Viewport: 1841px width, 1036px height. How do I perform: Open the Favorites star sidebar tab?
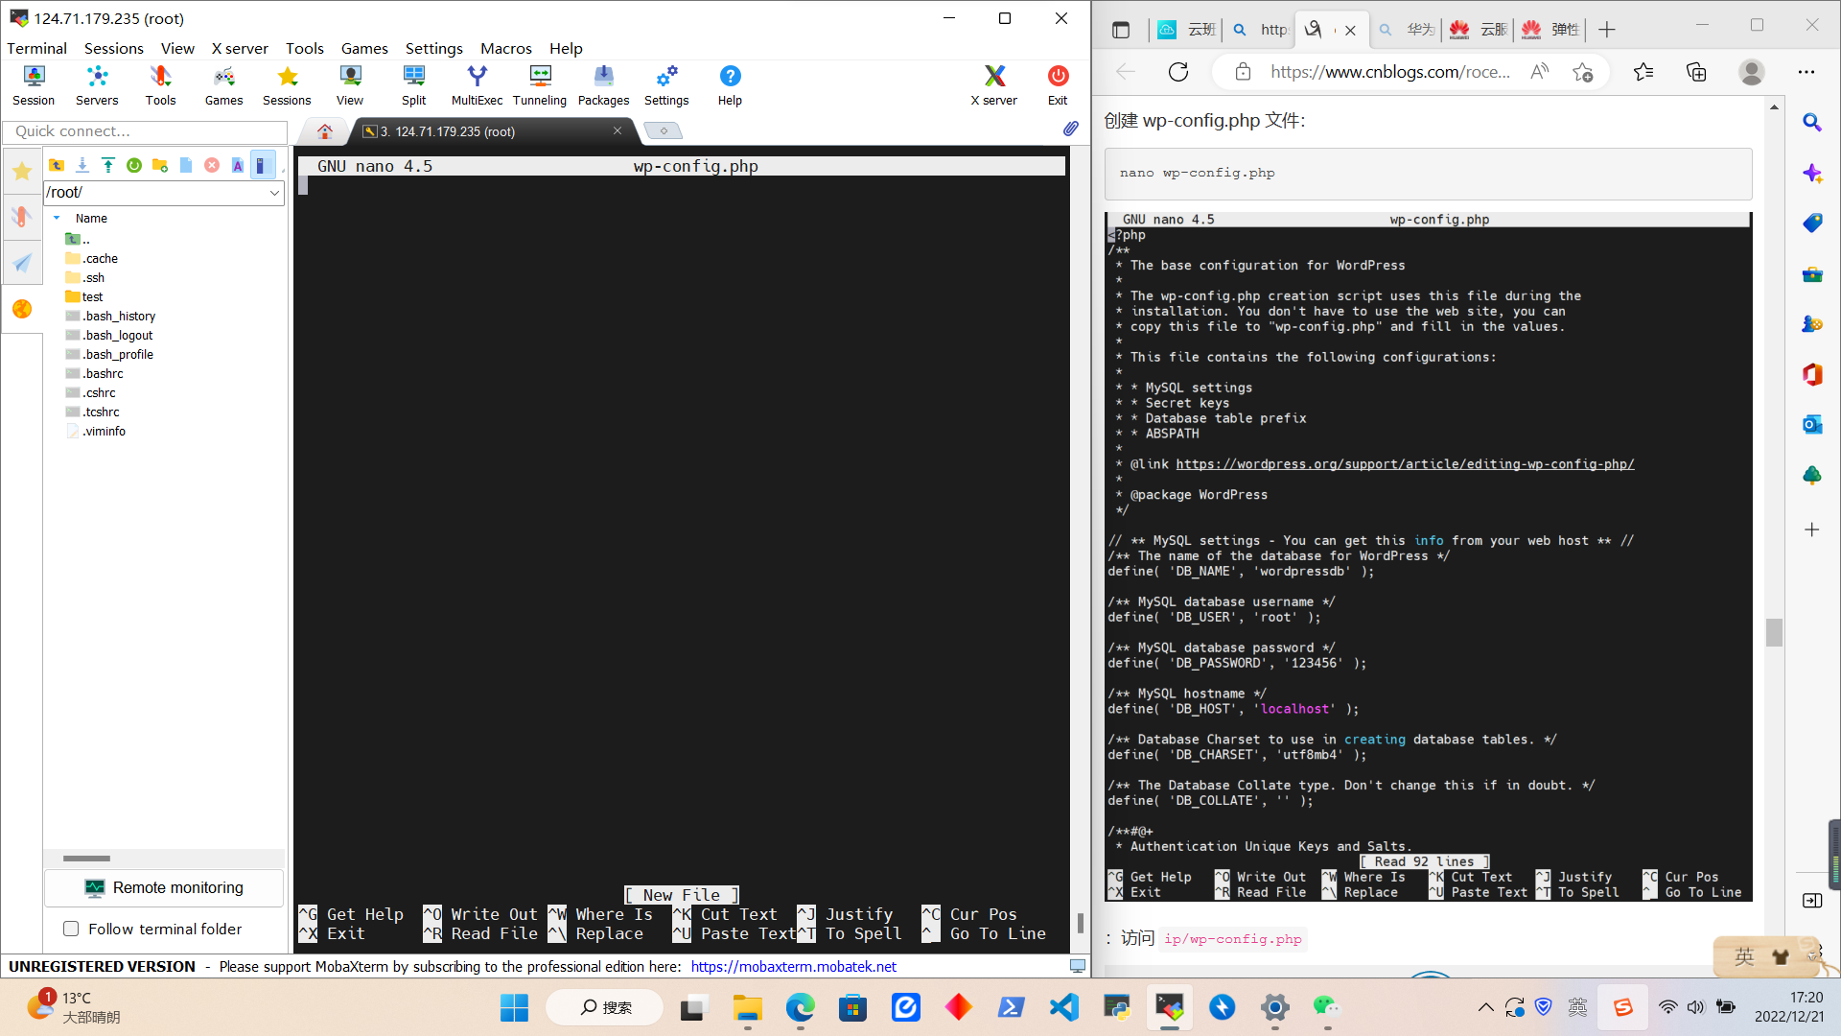pos(22,172)
